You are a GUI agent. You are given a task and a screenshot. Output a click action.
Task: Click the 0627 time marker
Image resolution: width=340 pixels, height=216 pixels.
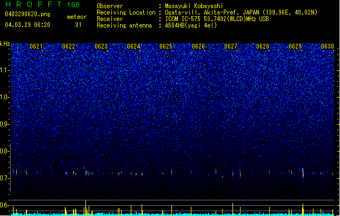point(231,46)
